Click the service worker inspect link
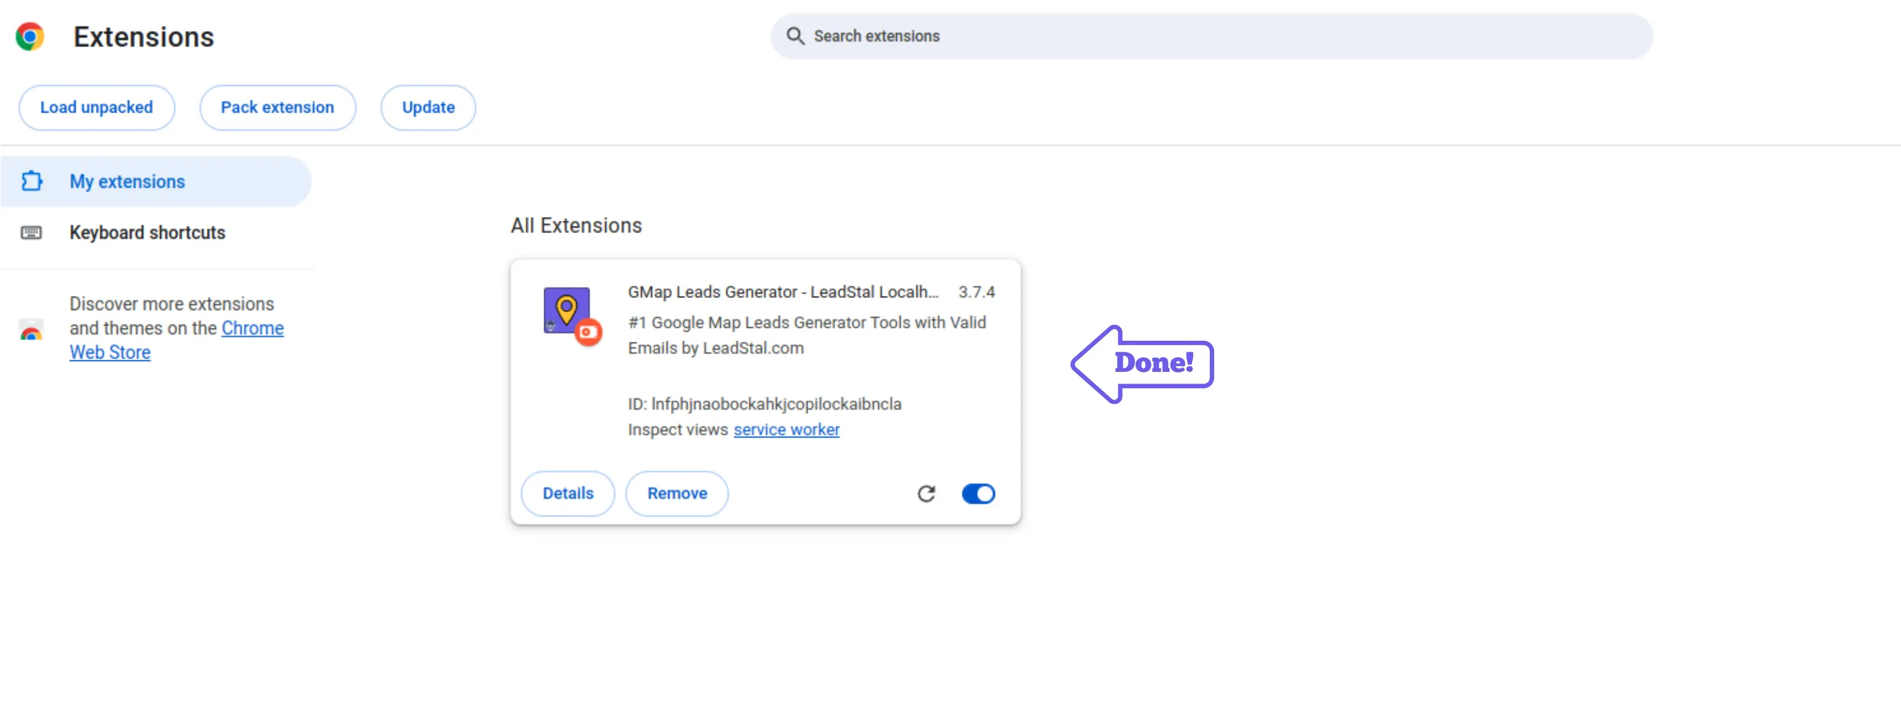This screenshot has width=1901, height=712. tap(787, 429)
